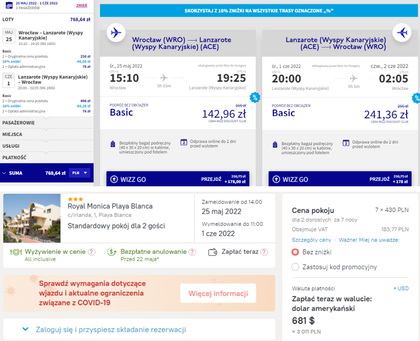
Task: Click the help icon beside Wyżywienie w cenie
Action: point(91,252)
